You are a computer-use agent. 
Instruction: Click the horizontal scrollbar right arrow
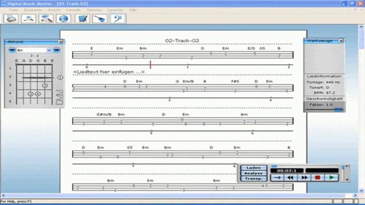coord(355,195)
